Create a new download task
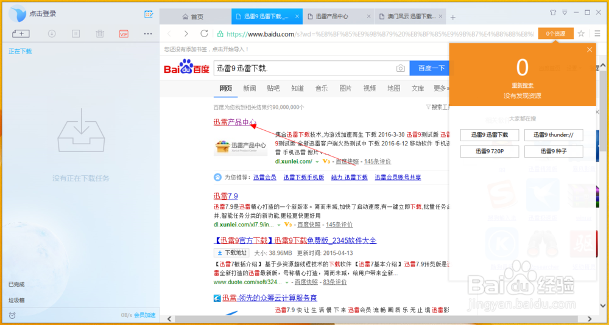The image size is (609, 325). pos(21,34)
